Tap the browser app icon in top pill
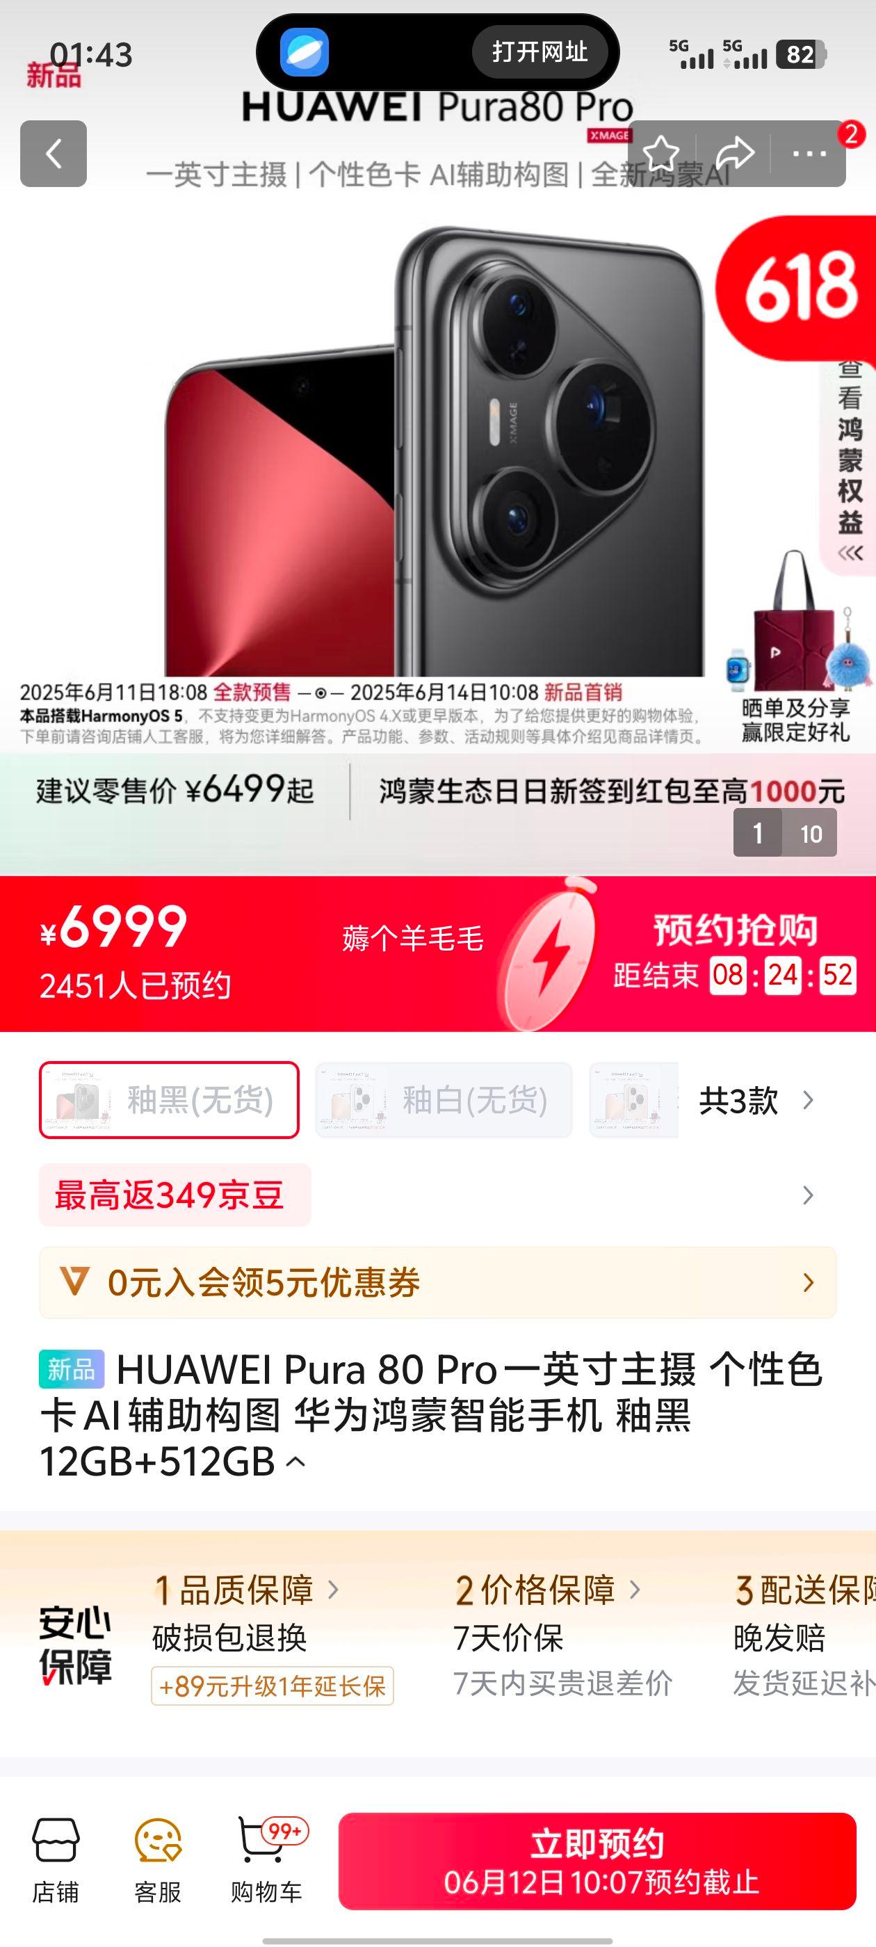Viewport: 876px width, 1947px height. (x=304, y=52)
